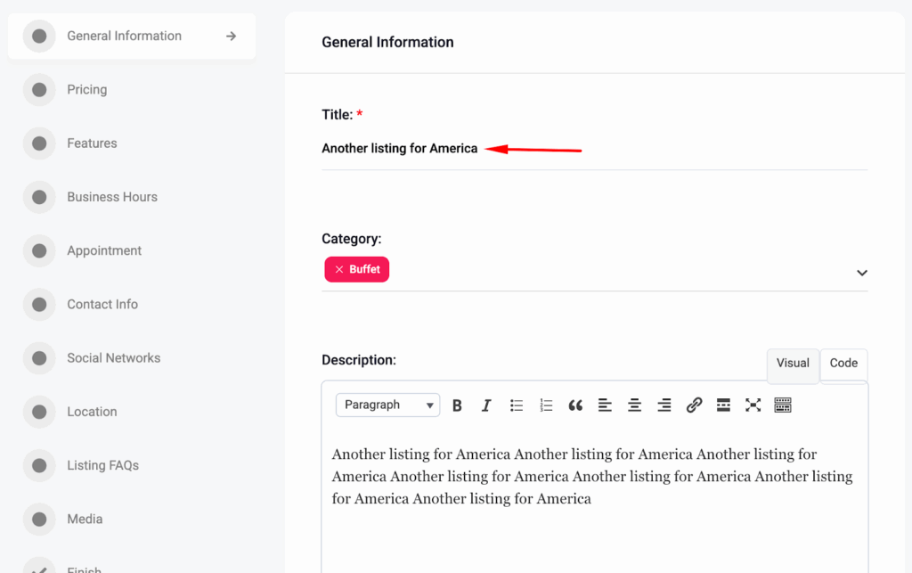Center align the description text
The height and width of the screenshot is (573, 912).
pyautogui.click(x=634, y=405)
